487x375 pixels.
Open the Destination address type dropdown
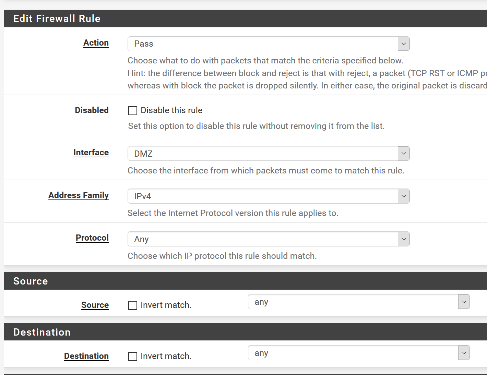click(358, 353)
